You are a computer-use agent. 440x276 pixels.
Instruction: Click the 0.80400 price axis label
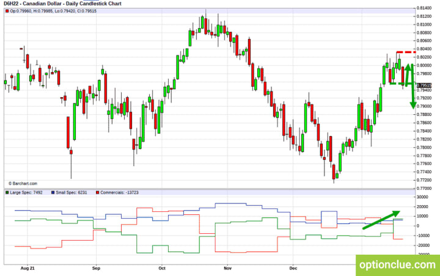424,49
